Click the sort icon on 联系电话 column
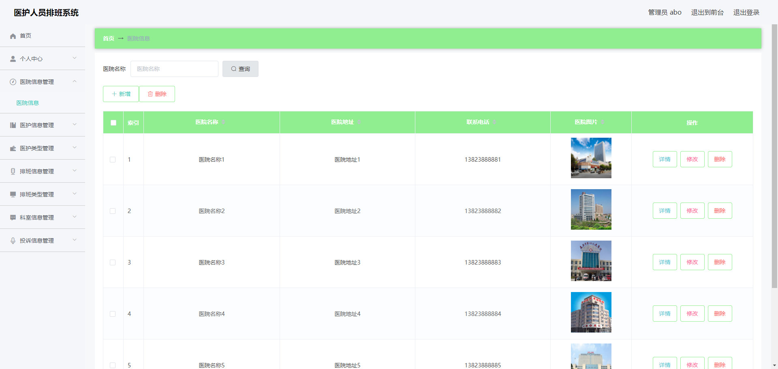The image size is (778, 369). (494, 122)
